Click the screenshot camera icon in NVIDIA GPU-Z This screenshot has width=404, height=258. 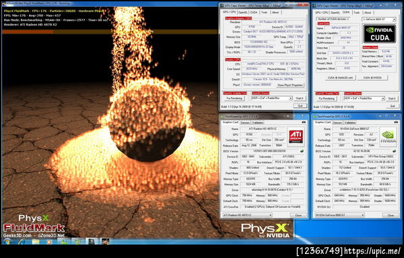(x=396, y=122)
